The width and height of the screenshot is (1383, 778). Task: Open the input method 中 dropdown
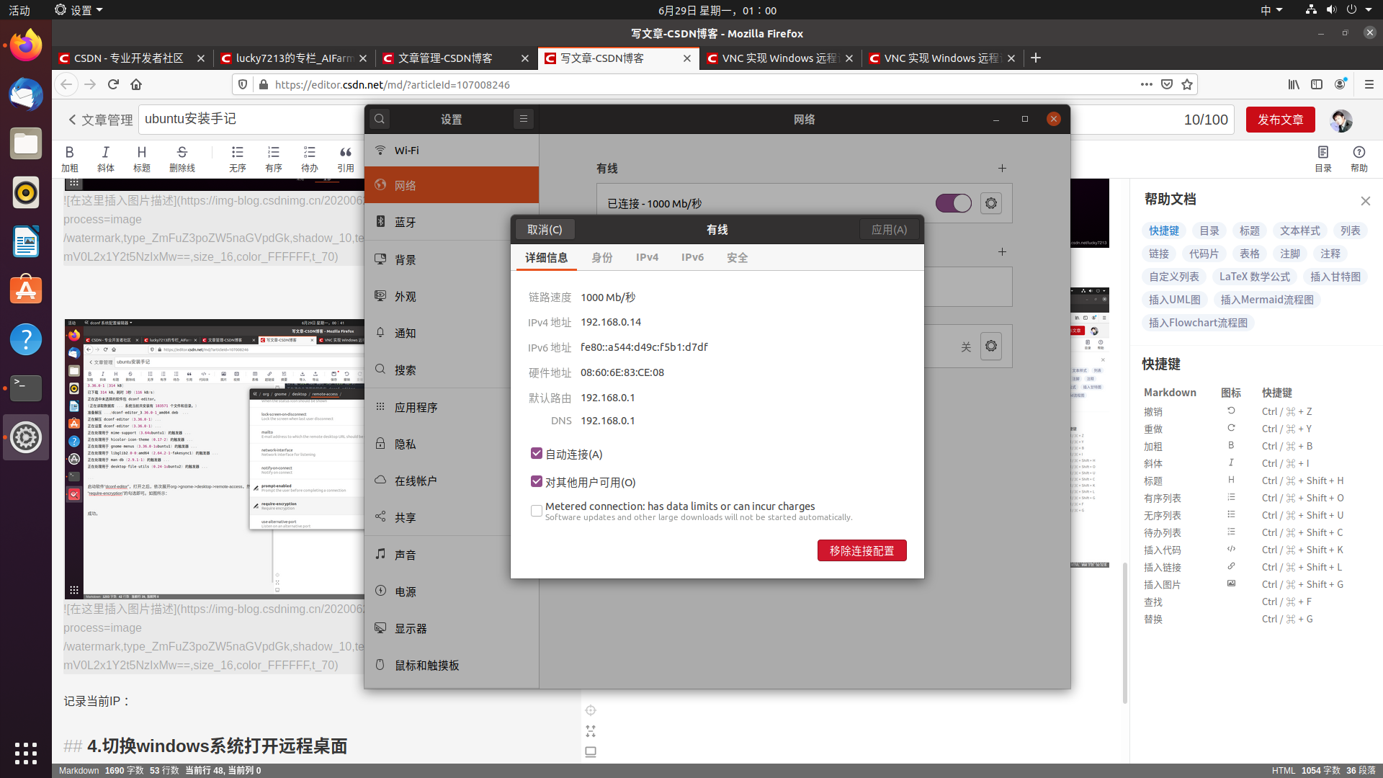[x=1271, y=10]
